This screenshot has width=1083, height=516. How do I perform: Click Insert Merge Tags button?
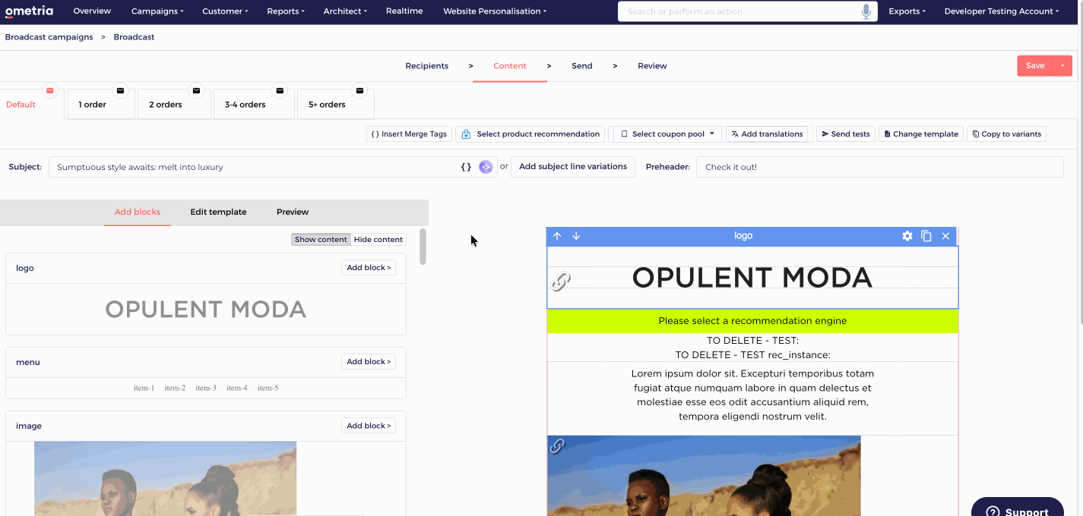click(409, 134)
